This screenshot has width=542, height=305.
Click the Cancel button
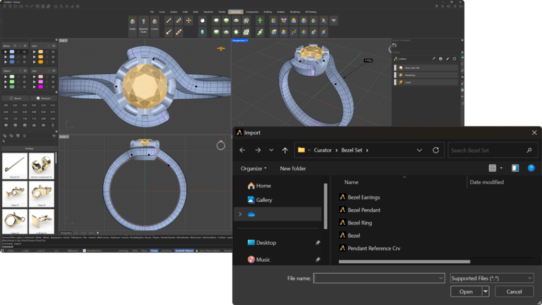(x=514, y=291)
